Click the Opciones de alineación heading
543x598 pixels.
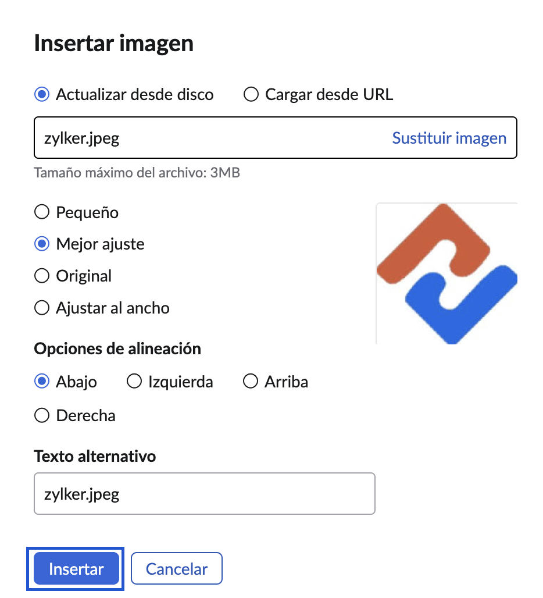[x=117, y=349]
